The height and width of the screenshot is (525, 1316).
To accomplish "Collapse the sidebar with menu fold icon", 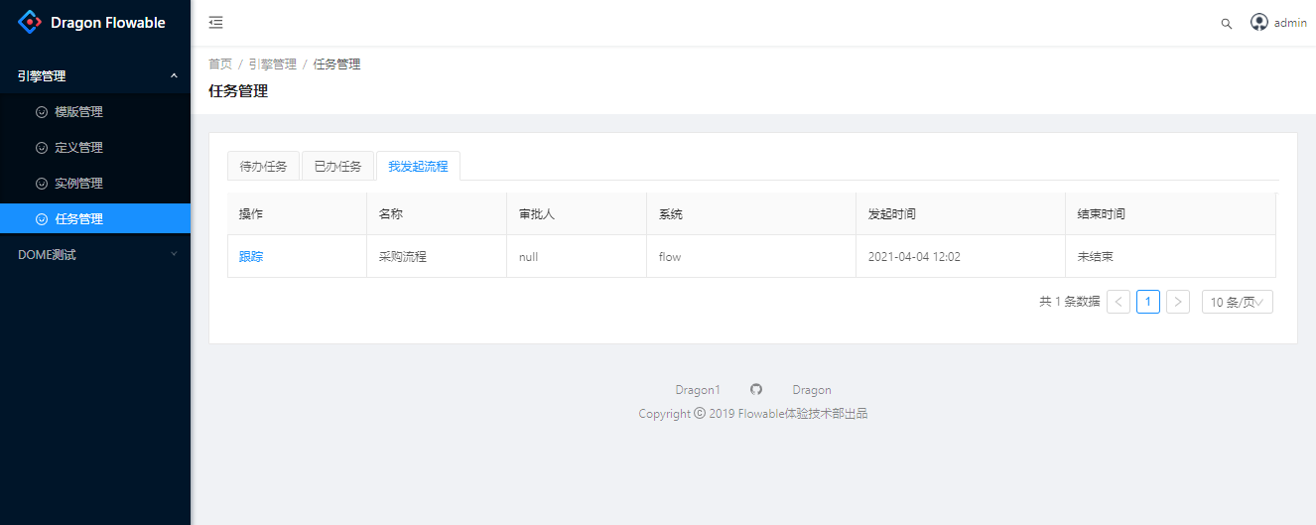I will click(215, 23).
